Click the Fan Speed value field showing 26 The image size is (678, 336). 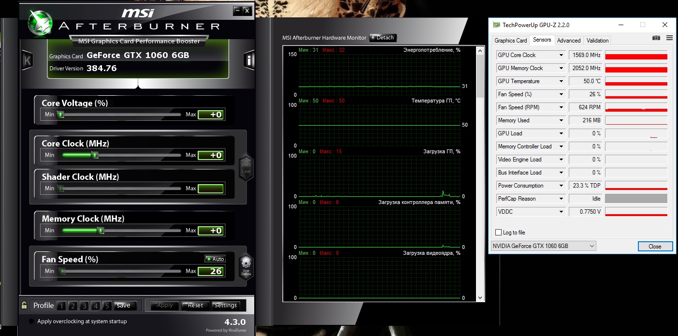[x=211, y=271]
